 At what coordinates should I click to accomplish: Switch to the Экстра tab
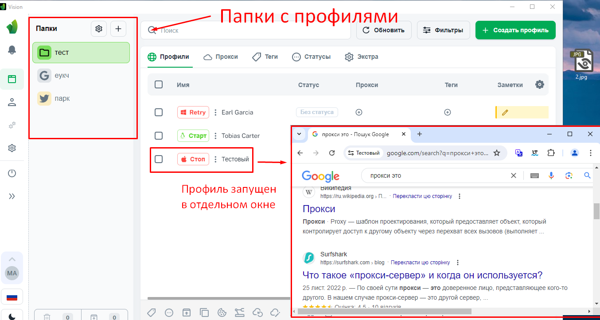point(362,57)
